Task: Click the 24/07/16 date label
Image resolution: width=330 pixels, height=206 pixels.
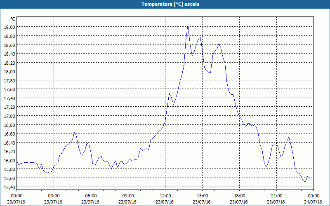Action: [313, 202]
